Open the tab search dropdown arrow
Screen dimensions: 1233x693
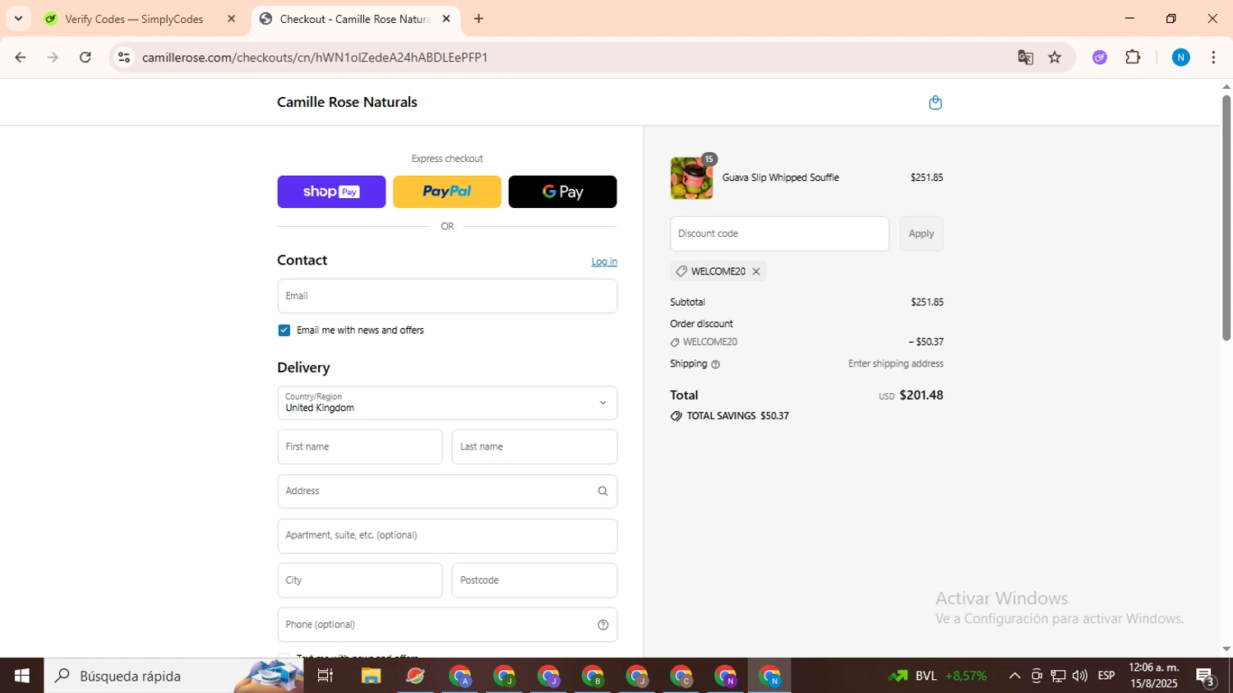click(x=18, y=18)
